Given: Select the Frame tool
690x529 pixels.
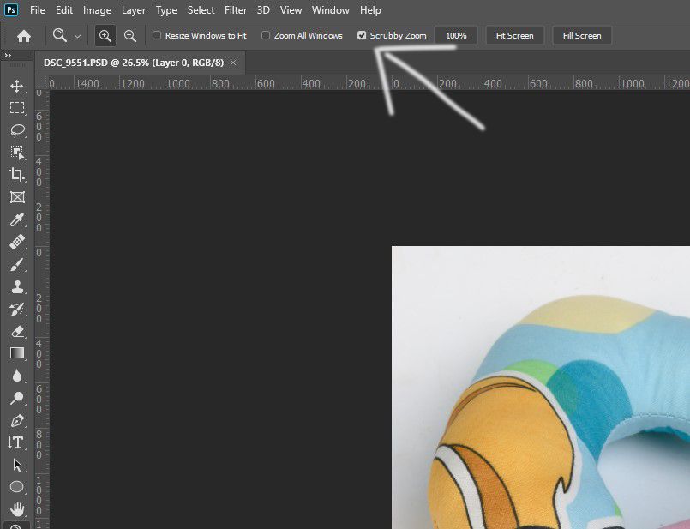Looking at the screenshot, I should click(x=17, y=197).
